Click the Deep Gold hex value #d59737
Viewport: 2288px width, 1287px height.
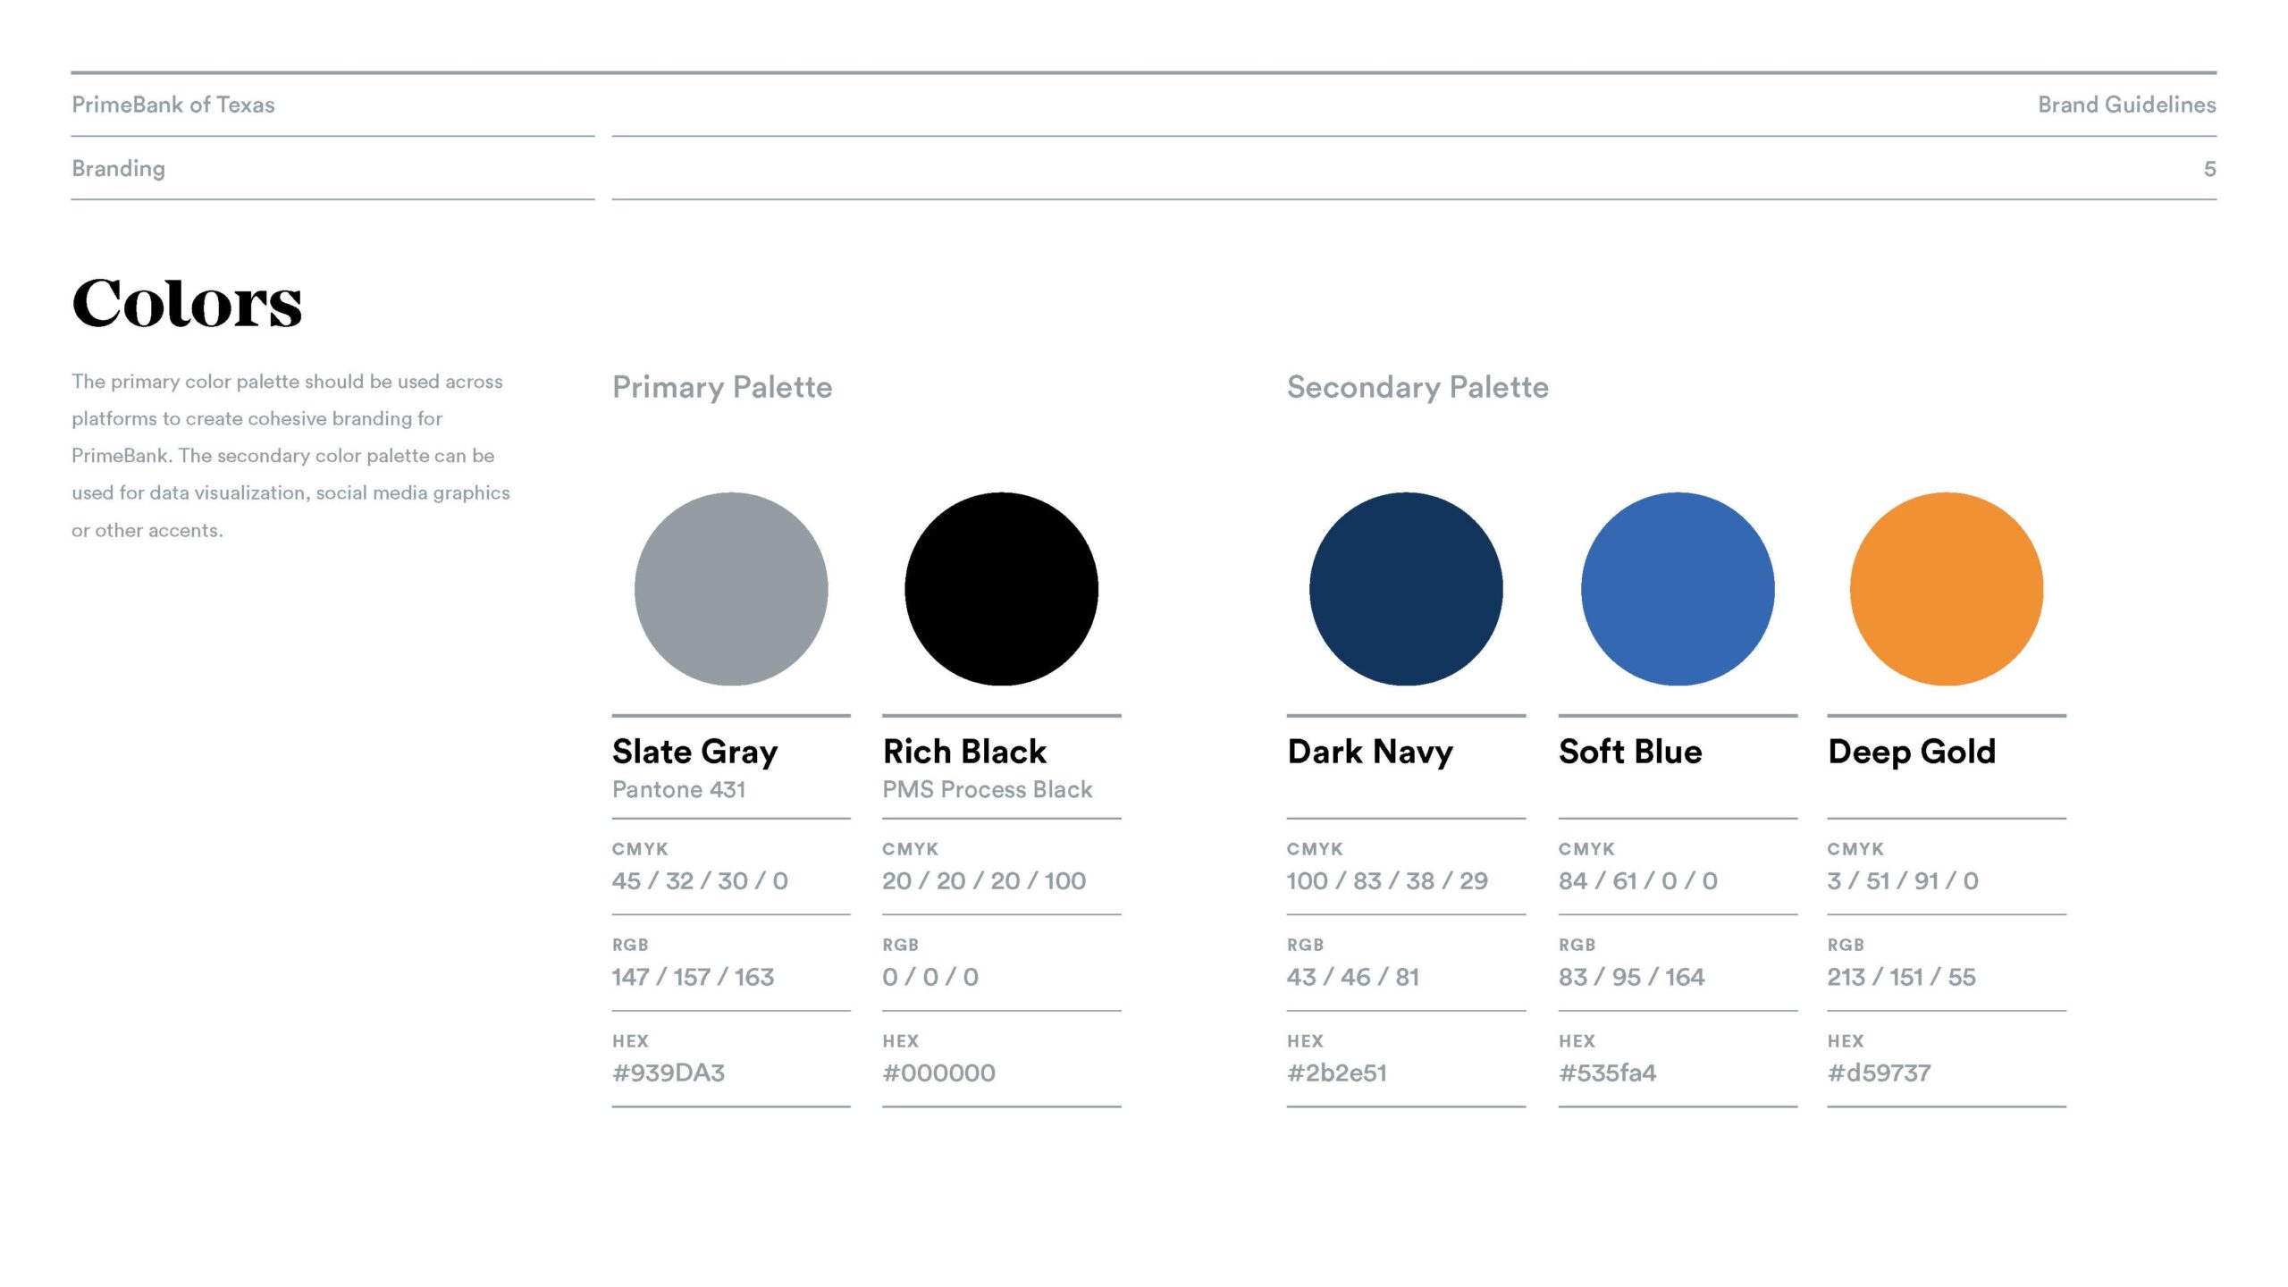(x=1879, y=1072)
